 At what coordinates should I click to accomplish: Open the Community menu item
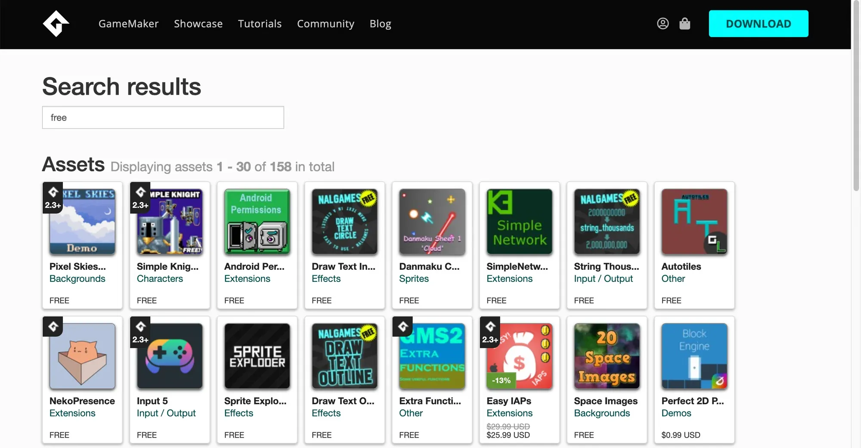(x=325, y=24)
